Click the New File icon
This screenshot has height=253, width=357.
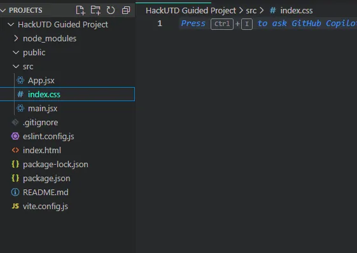tap(80, 10)
